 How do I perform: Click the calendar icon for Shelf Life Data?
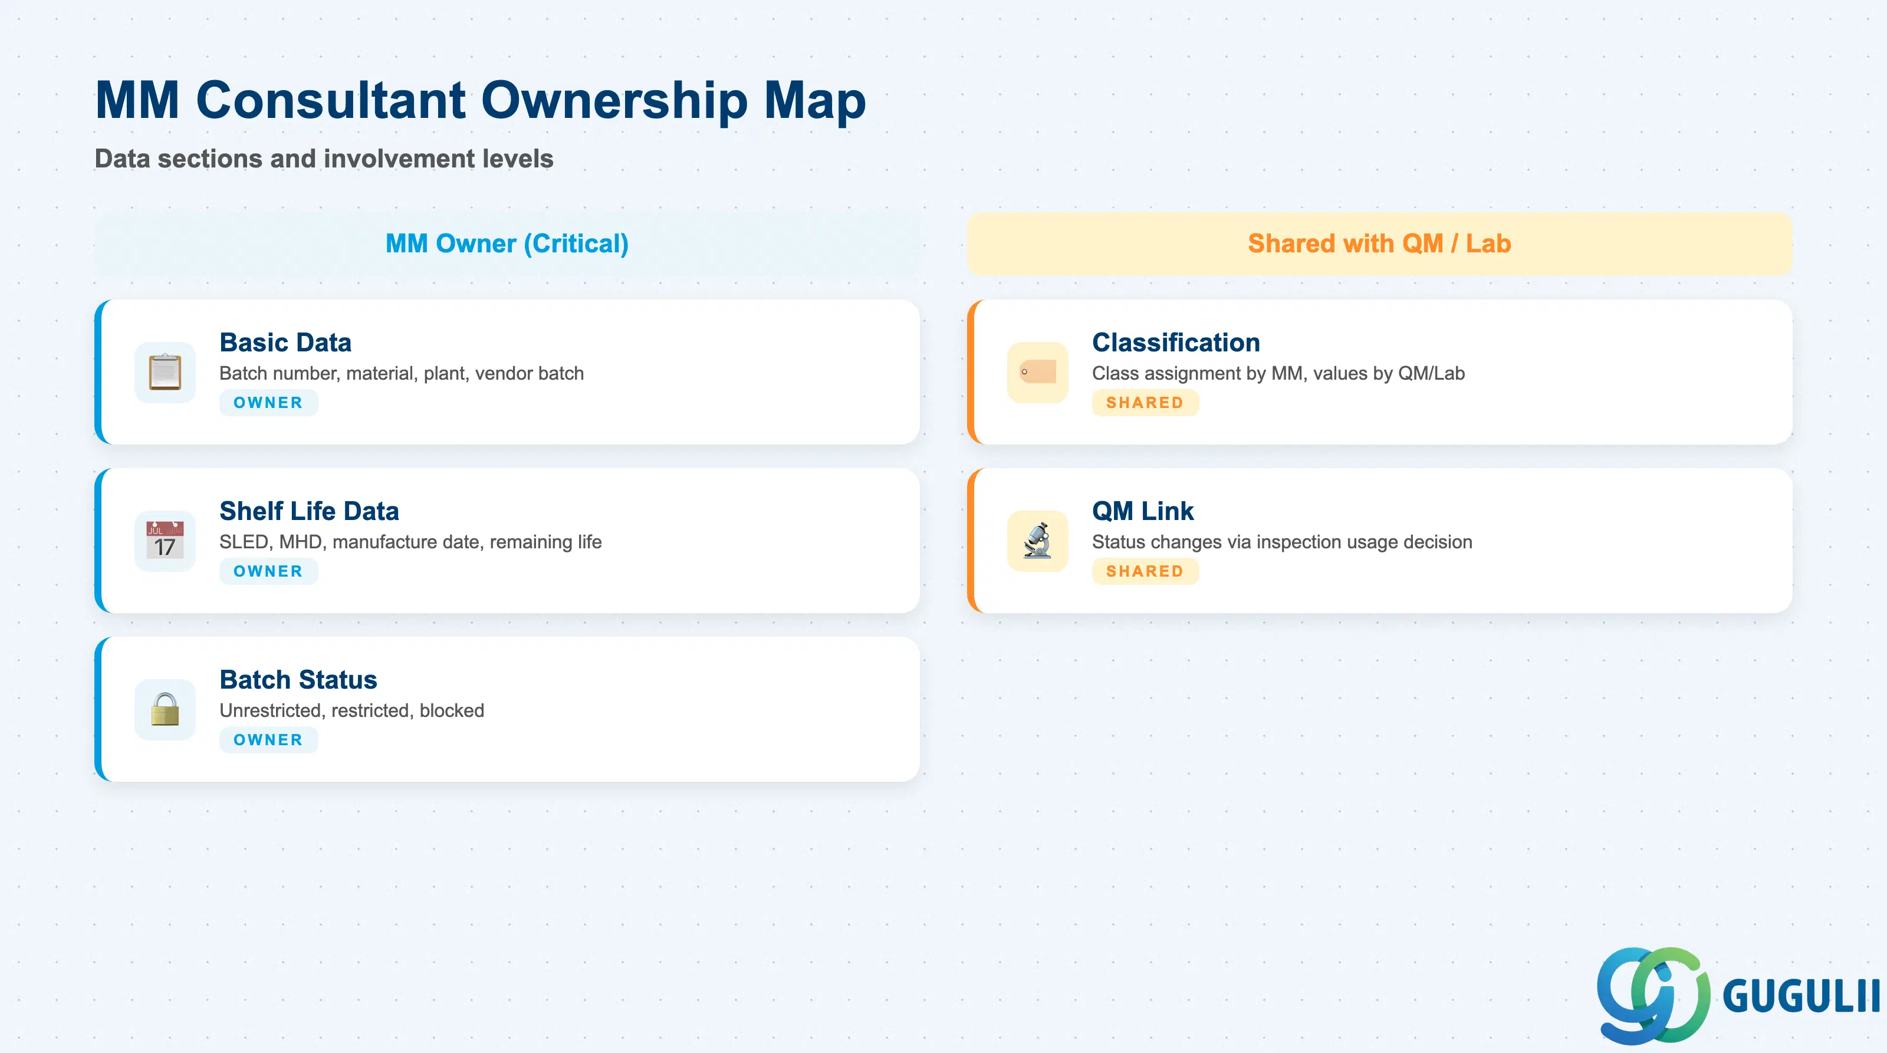(165, 541)
